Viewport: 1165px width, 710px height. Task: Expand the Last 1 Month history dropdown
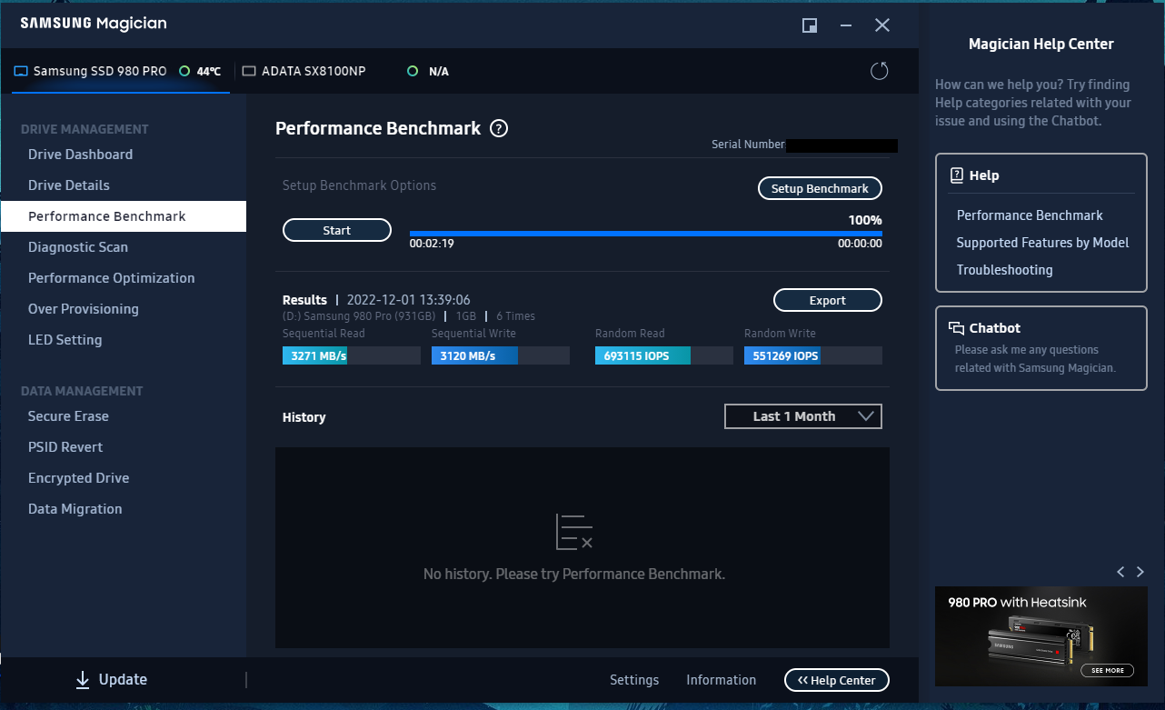(803, 416)
